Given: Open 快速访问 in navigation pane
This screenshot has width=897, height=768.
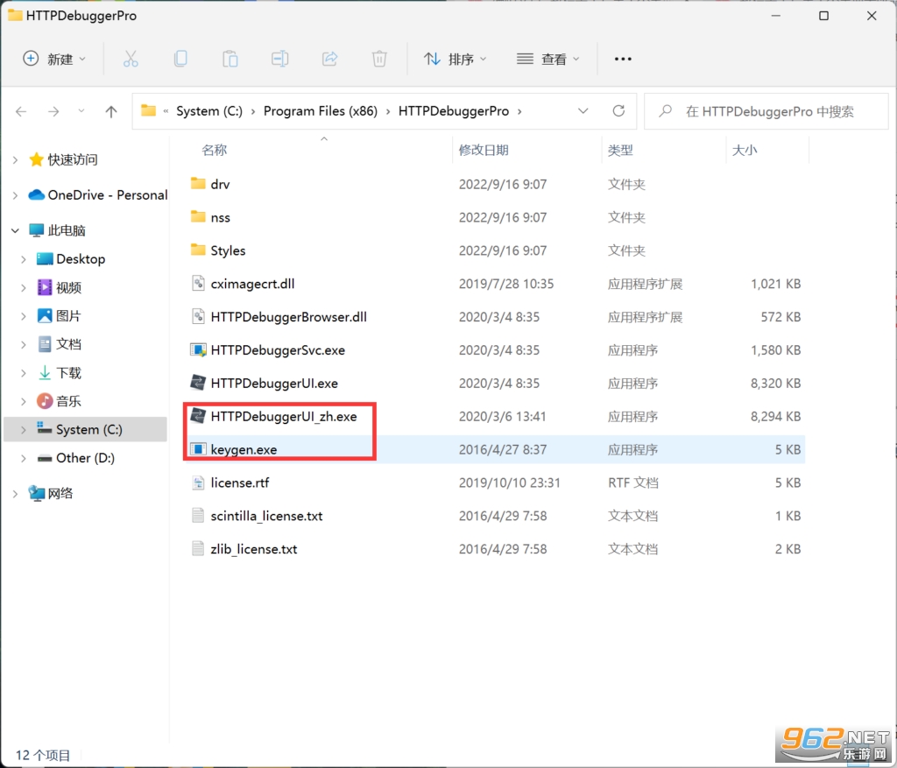Looking at the screenshot, I should (x=72, y=159).
